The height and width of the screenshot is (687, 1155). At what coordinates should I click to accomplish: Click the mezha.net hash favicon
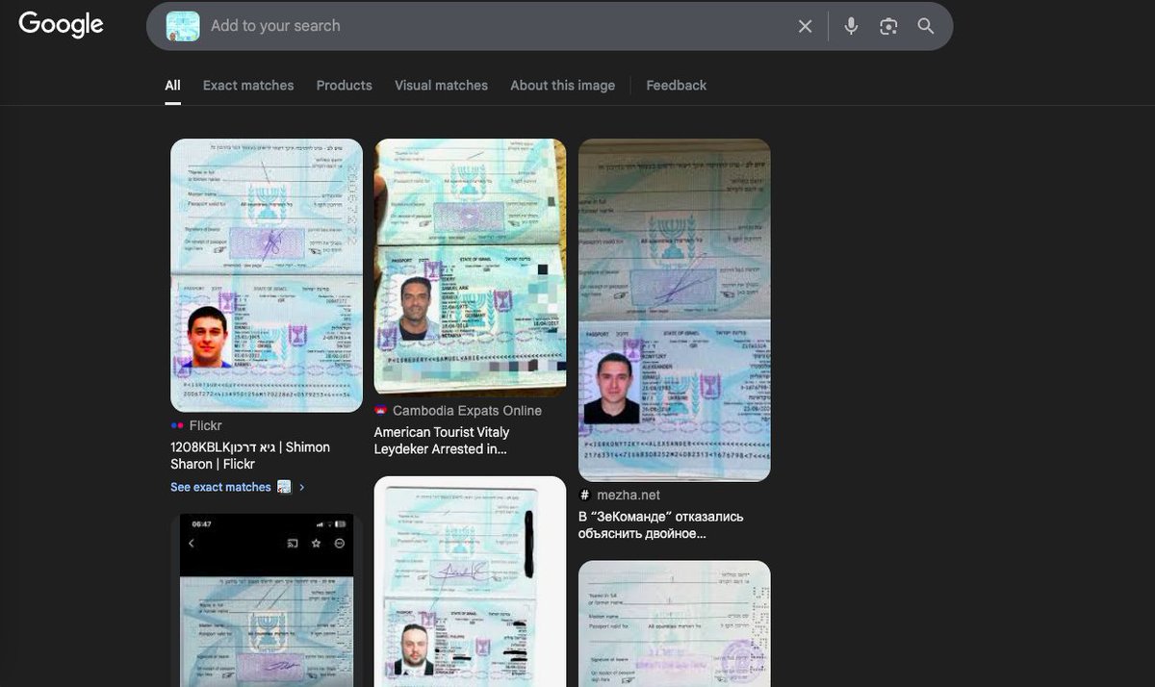[x=584, y=495]
